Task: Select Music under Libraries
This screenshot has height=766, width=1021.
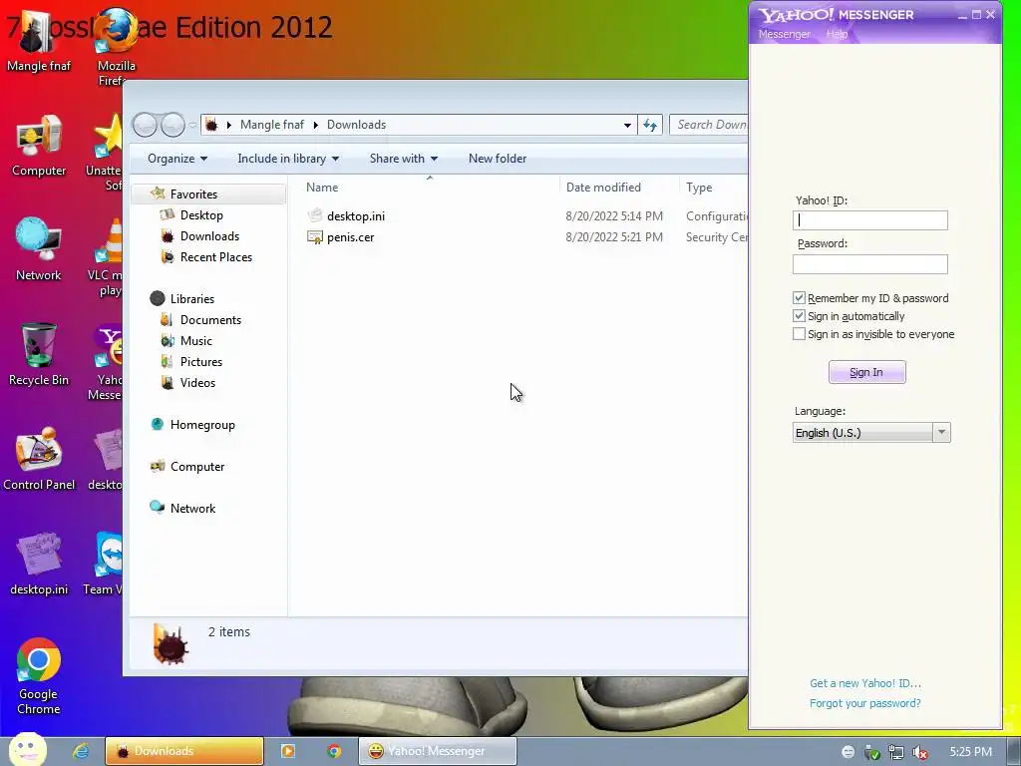Action: [x=196, y=341]
